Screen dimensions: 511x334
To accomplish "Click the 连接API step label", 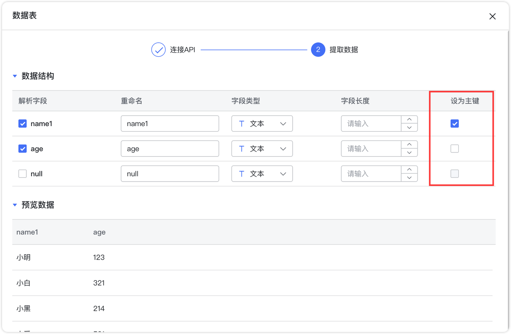I will coord(182,50).
